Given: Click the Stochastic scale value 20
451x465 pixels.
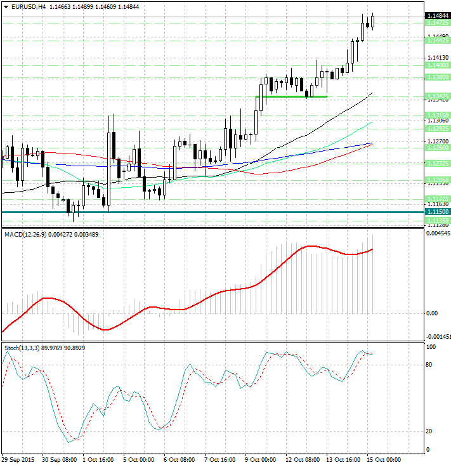Looking at the screenshot, I should tap(429, 431).
